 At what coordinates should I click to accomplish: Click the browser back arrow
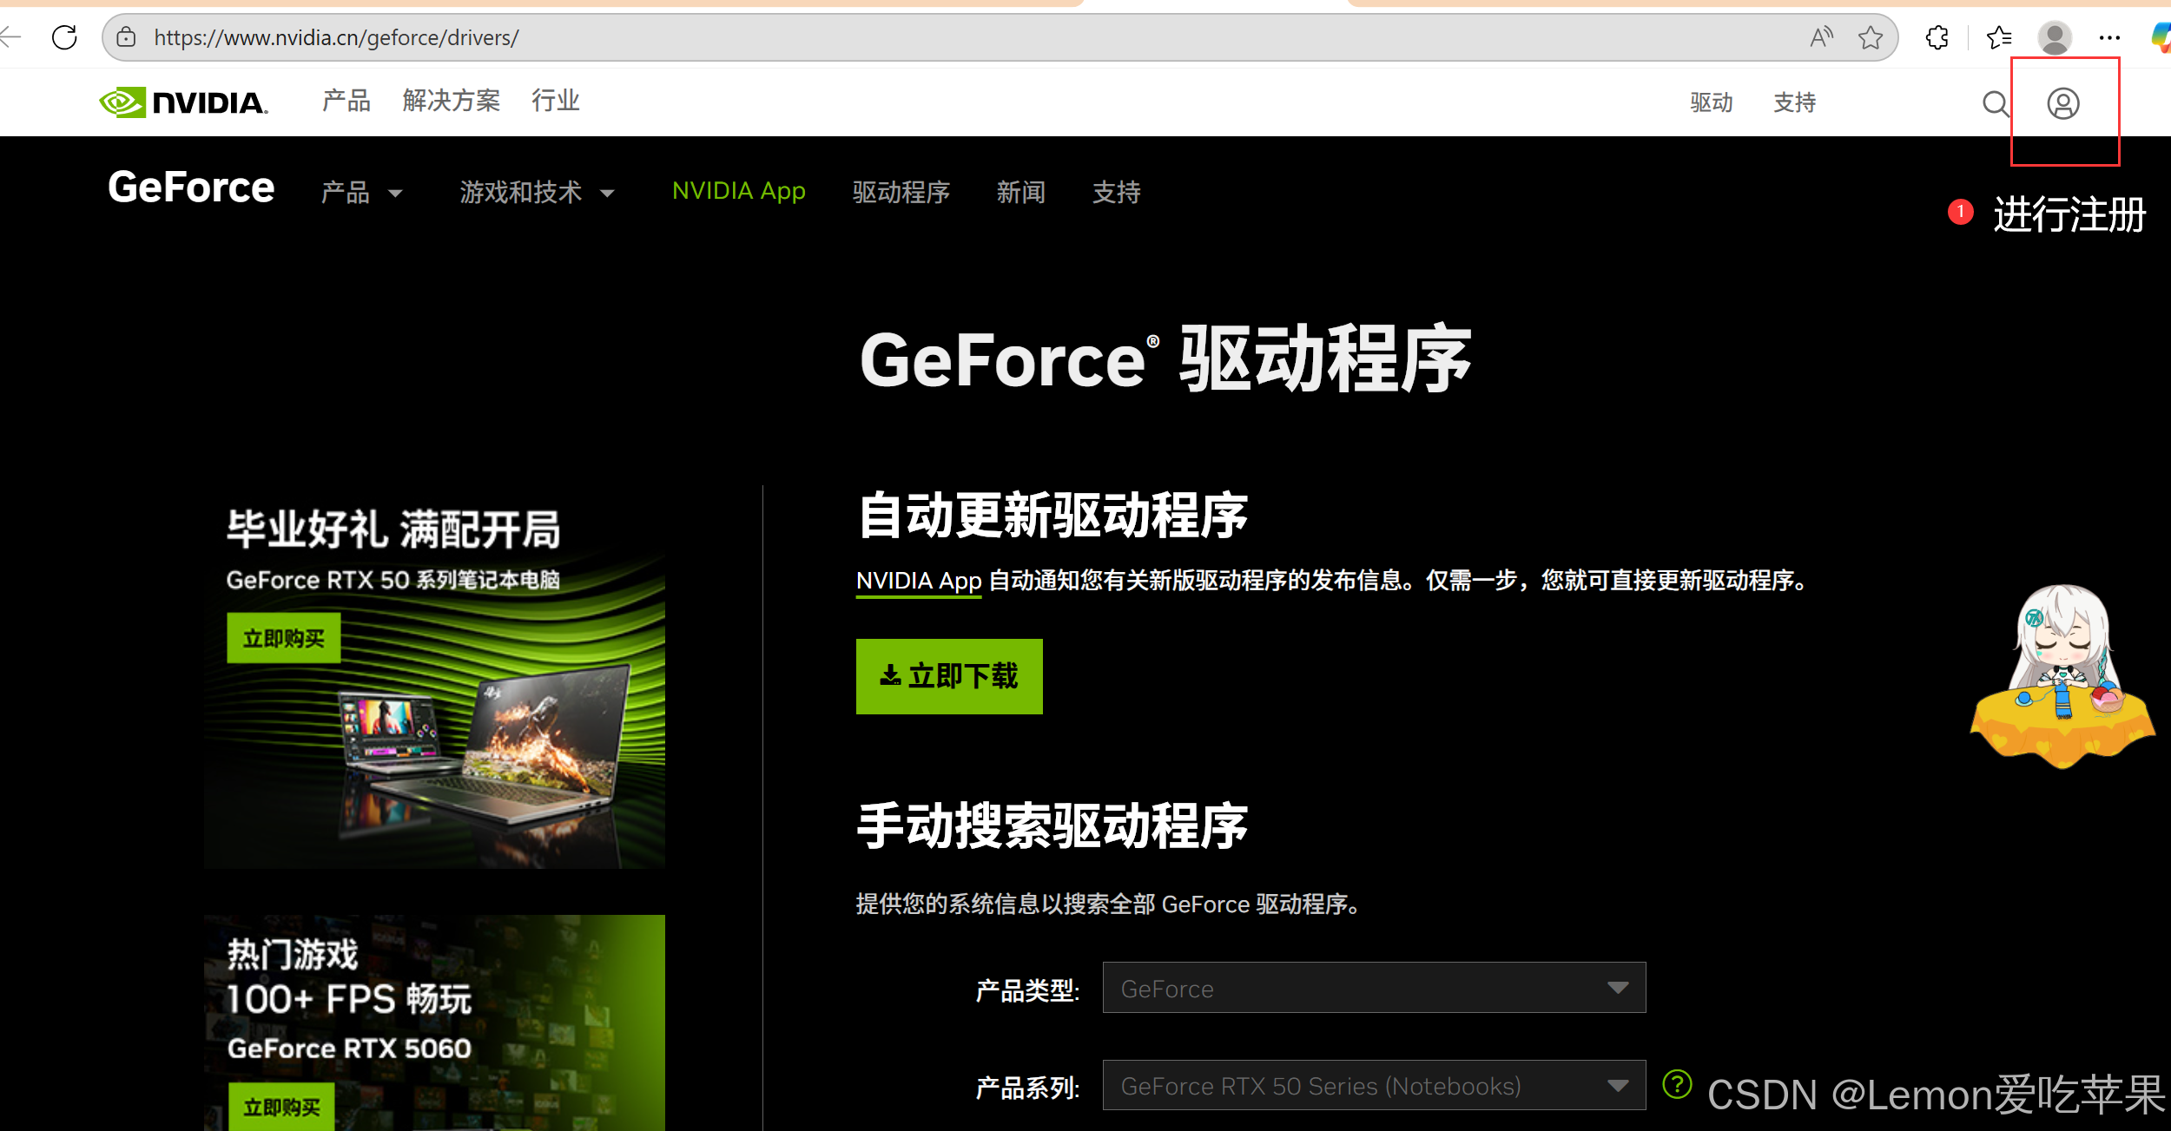[x=10, y=37]
